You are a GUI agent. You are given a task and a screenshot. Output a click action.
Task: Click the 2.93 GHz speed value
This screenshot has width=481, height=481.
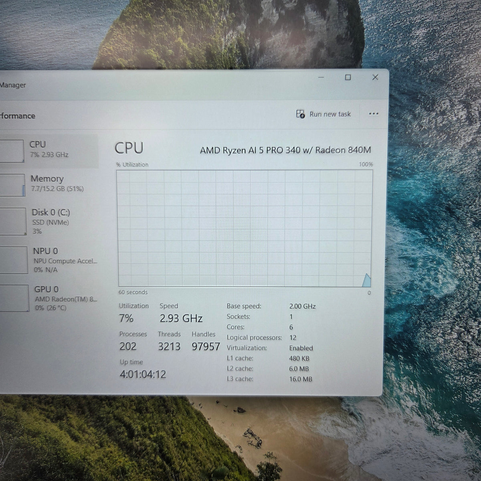[181, 319]
